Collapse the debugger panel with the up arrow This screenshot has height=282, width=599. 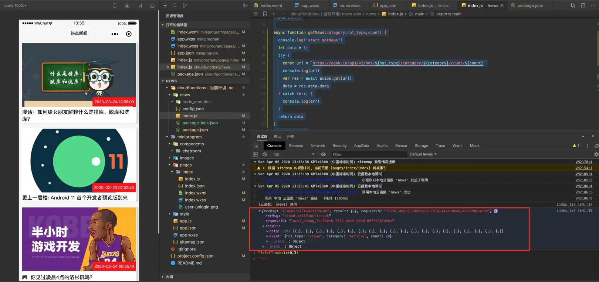click(x=583, y=136)
